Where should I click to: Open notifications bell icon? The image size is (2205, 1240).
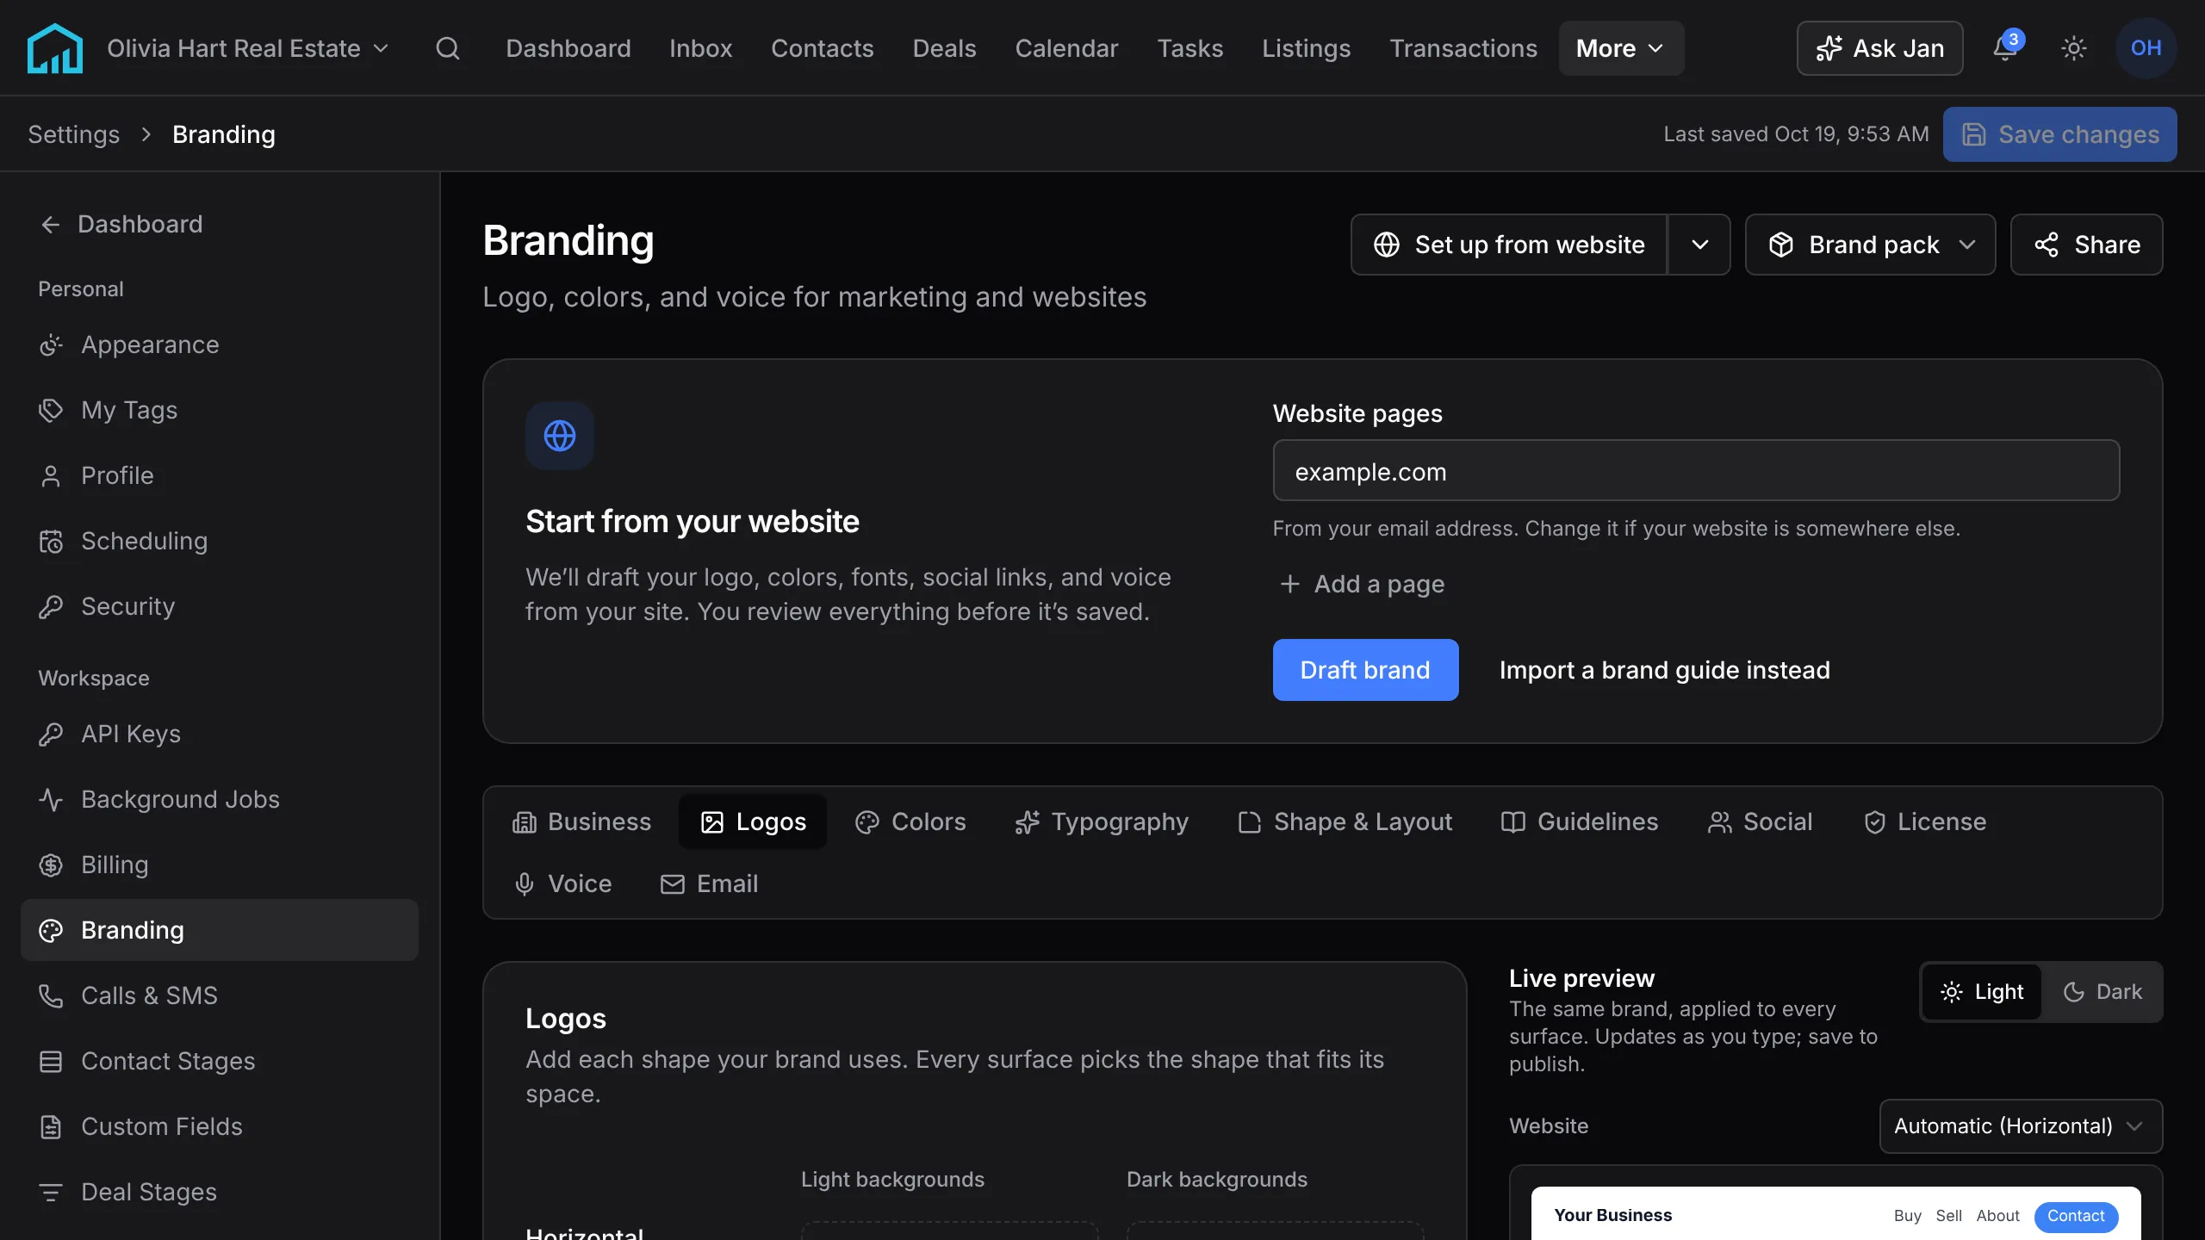pyautogui.click(x=2005, y=48)
